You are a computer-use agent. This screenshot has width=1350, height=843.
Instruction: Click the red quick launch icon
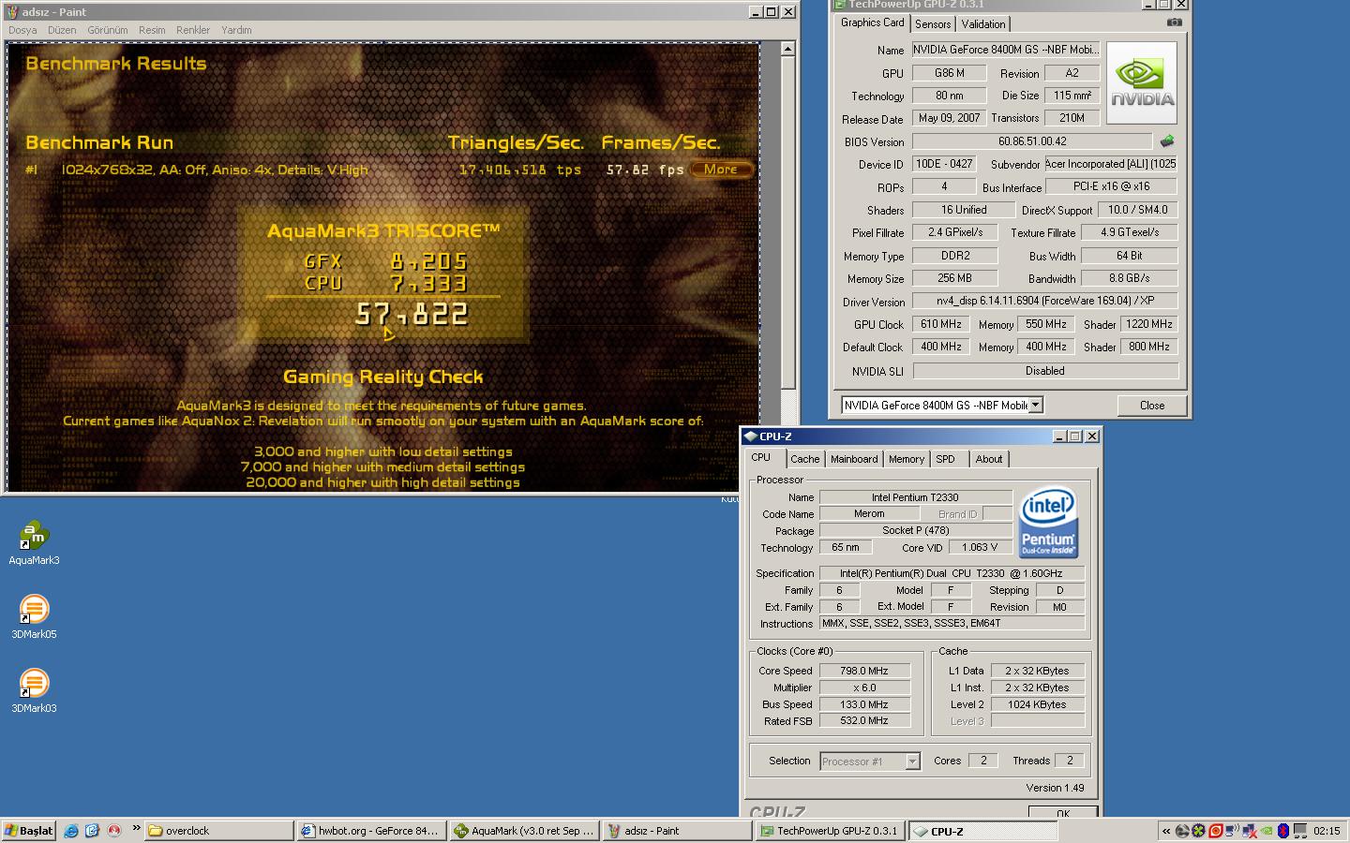113,830
